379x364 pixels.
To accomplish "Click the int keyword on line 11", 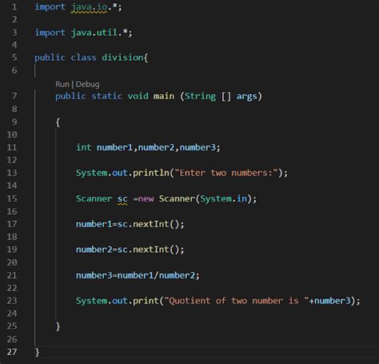I will pyautogui.click(x=84, y=147).
